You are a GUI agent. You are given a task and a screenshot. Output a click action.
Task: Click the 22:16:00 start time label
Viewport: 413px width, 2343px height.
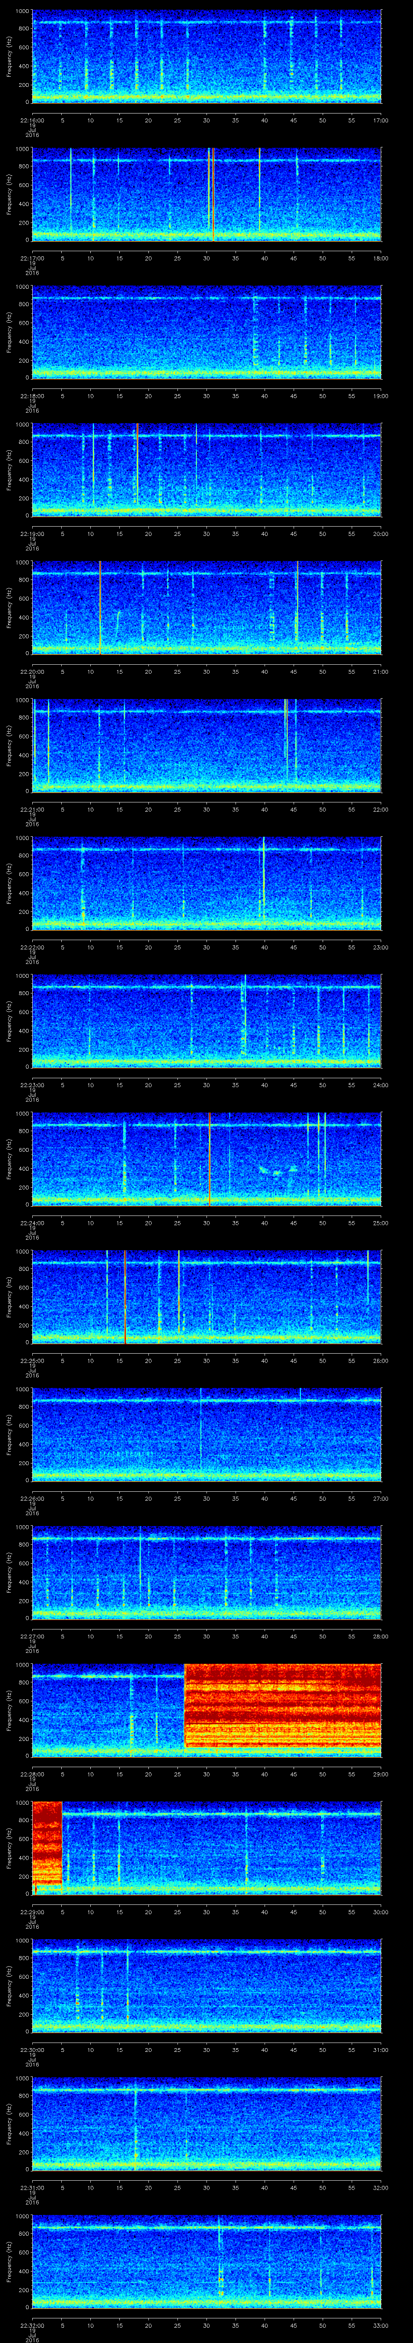click(32, 120)
